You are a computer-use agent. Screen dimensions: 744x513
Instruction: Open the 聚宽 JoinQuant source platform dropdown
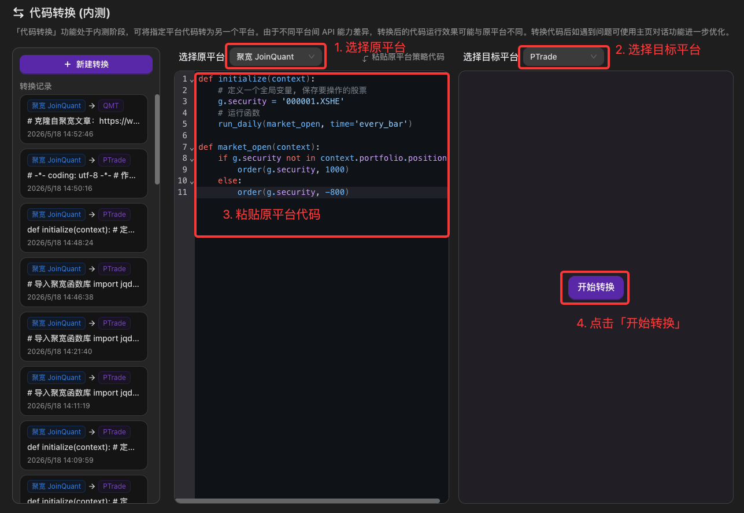[x=275, y=57]
